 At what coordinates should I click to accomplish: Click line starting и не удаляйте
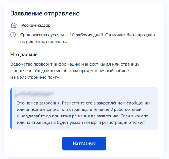click(83, 116)
